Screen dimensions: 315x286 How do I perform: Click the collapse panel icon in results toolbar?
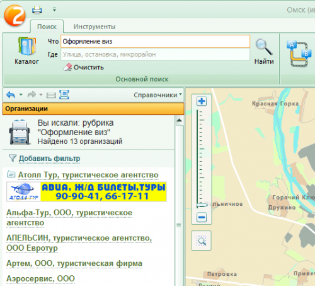tap(51, 95)
